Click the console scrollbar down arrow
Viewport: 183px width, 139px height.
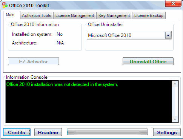coord(175,119)
